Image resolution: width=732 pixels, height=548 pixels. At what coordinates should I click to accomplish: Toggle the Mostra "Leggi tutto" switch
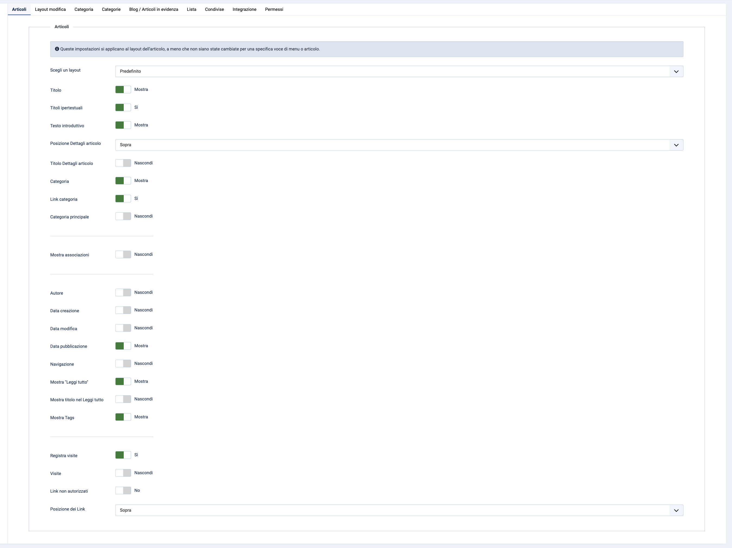123,381
